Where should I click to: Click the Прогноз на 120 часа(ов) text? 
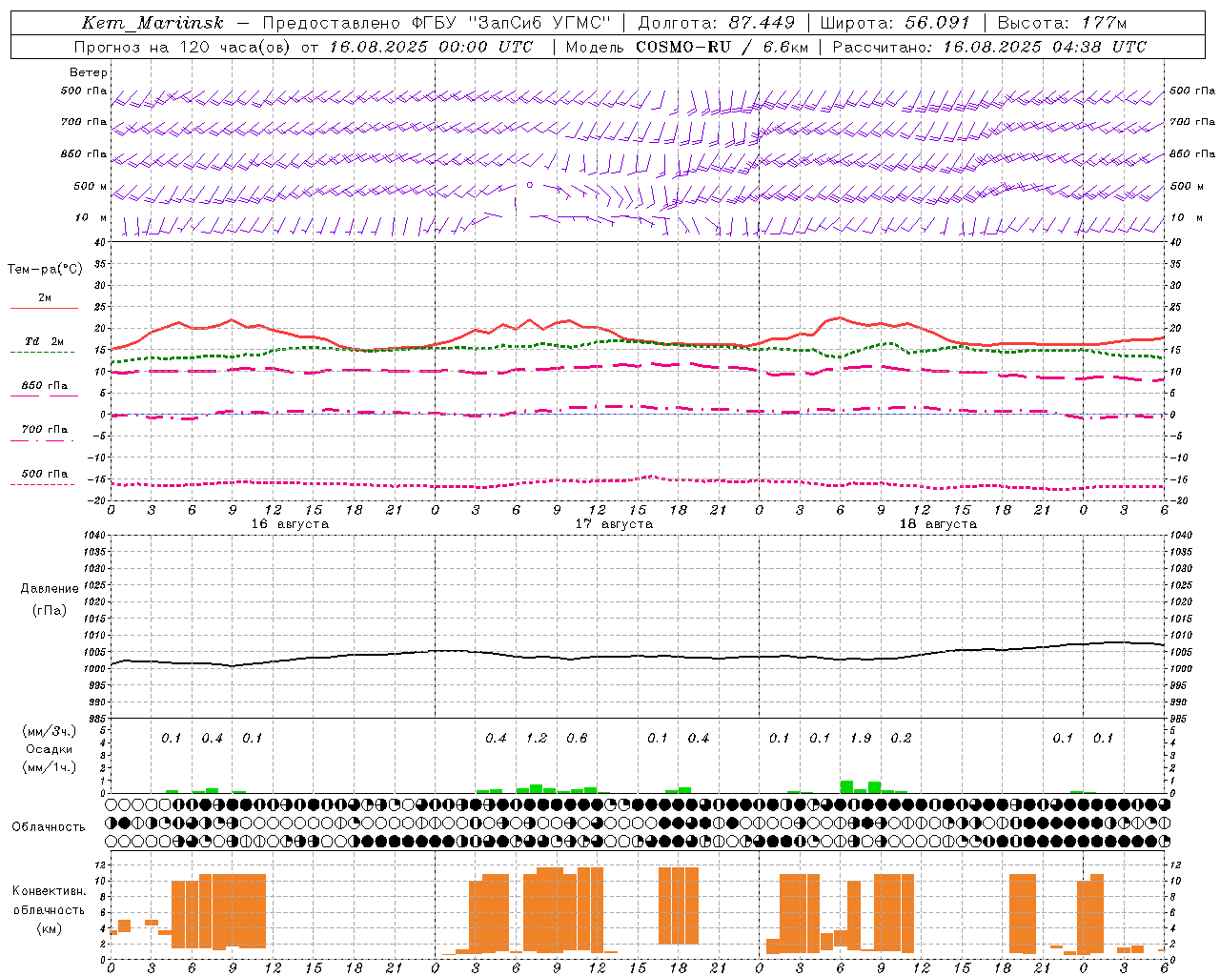(x=183, y=47)
